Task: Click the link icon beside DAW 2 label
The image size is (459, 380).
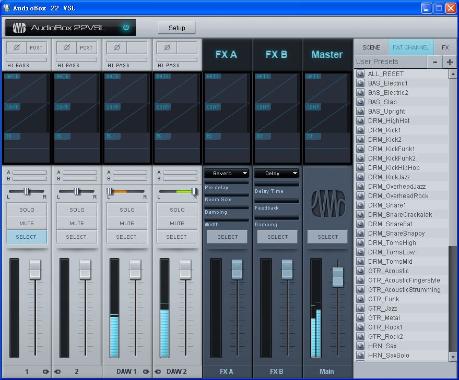Action: (158, 372)
